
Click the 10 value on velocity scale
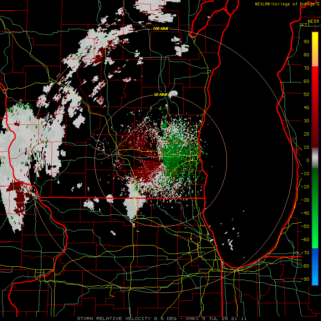[306, 147]
